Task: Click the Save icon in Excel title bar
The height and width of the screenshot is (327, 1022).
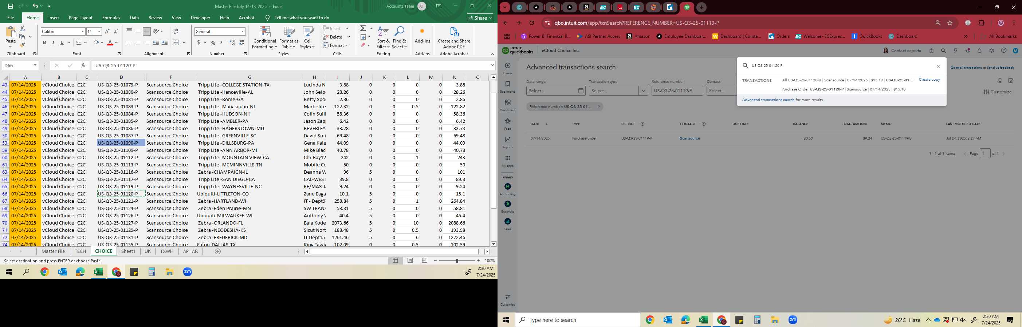Action: pos(10,6)
